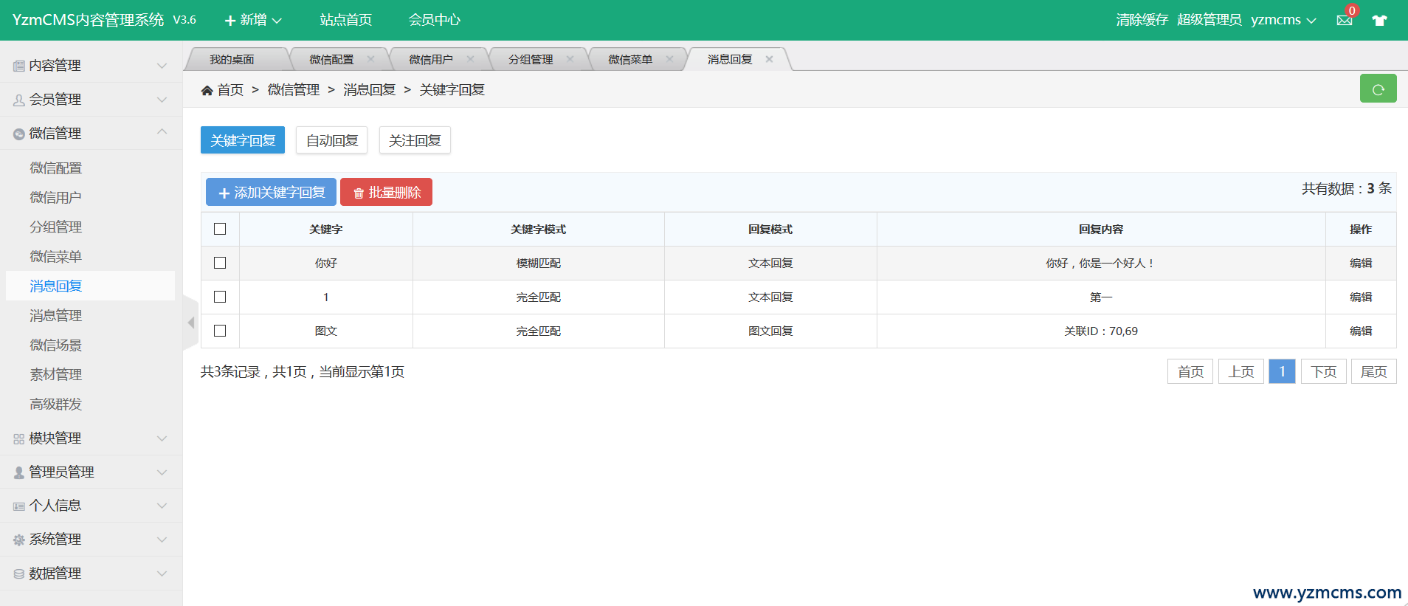Check the box for keyword 你好 row
1408x606 pixels.
220,263
